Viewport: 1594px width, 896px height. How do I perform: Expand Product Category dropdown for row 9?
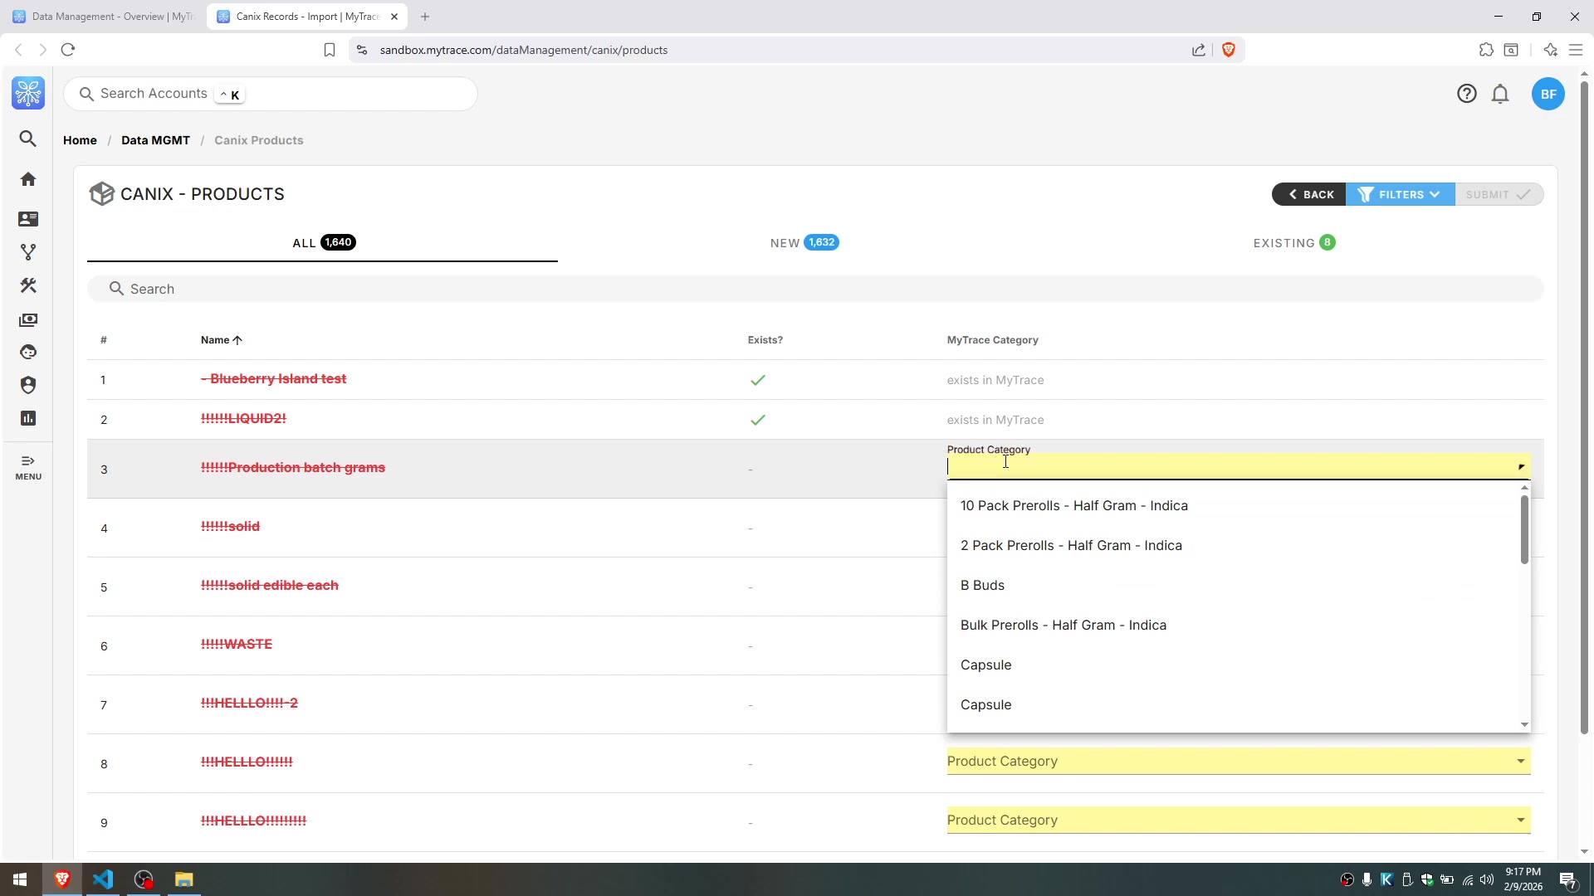pyautogui.click(x=1237, y=820)
